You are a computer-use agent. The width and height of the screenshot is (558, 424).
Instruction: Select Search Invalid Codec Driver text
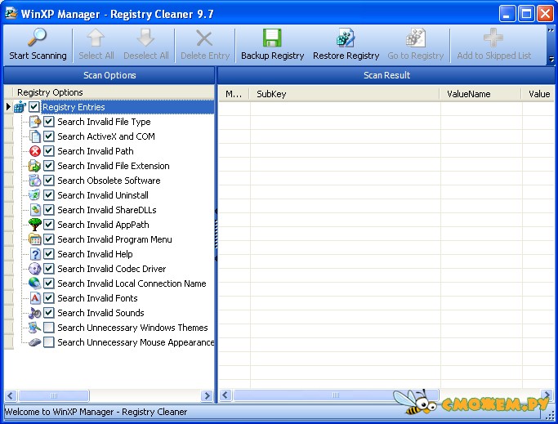112,269
